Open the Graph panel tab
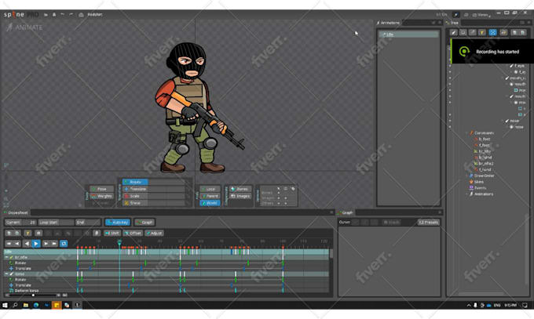This screenshot has height=319, width=534. coord(346,212)
